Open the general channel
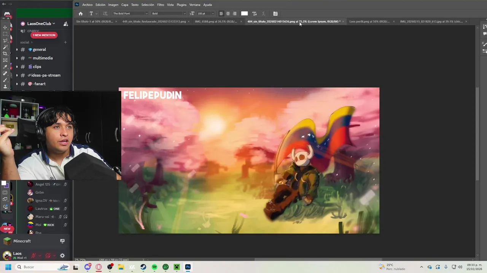This screenshot has height=273, width=487. click(x=39, y=49)
